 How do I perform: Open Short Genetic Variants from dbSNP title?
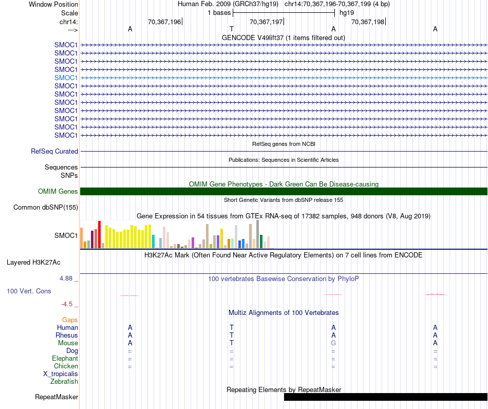[284, 200]
